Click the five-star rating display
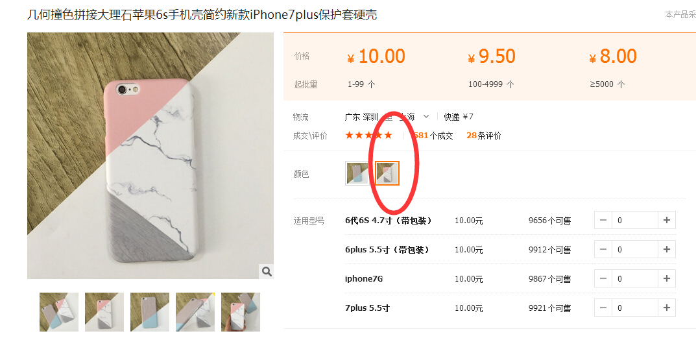Screen dimensions: 696x340 pos(369,136)
